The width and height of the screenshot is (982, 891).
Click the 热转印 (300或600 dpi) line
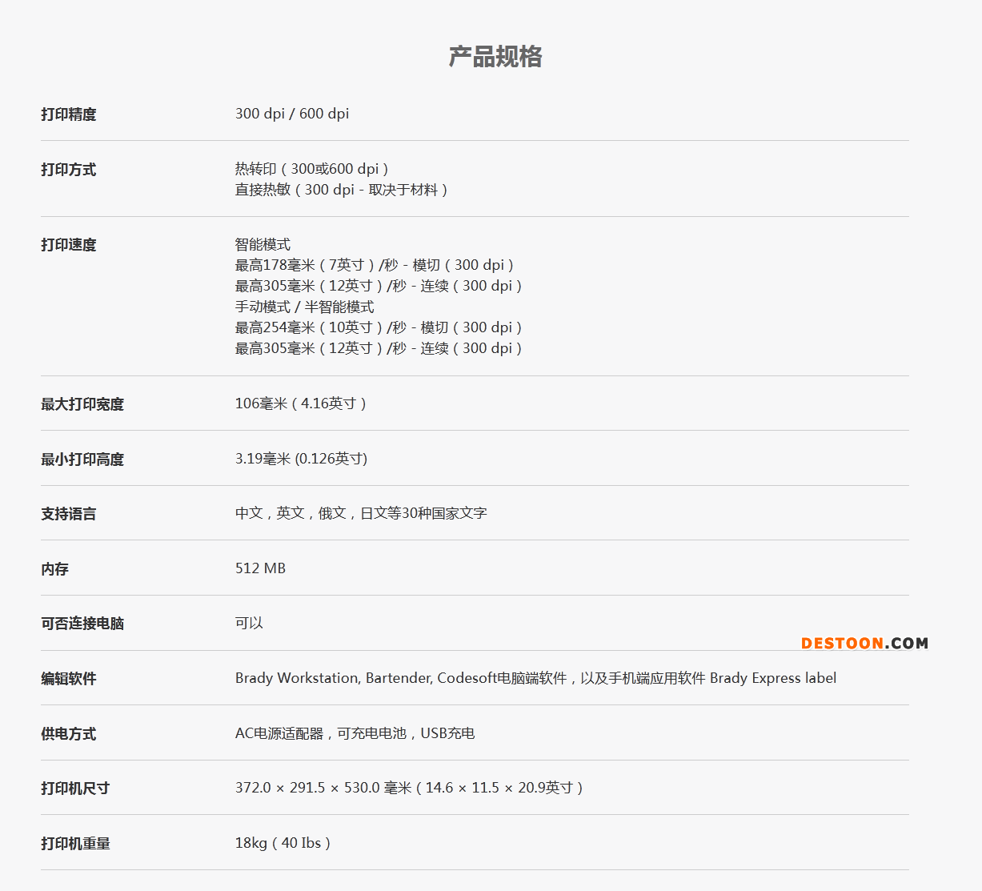pyautogui.click(x=311, y=169)
